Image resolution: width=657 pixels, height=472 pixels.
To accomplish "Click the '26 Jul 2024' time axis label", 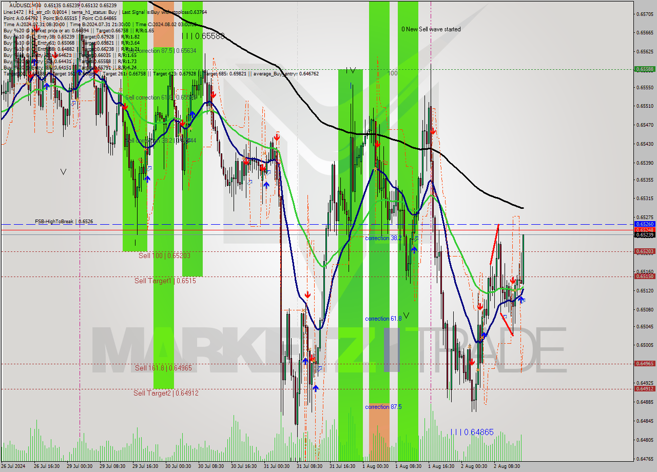I will 14,466.
